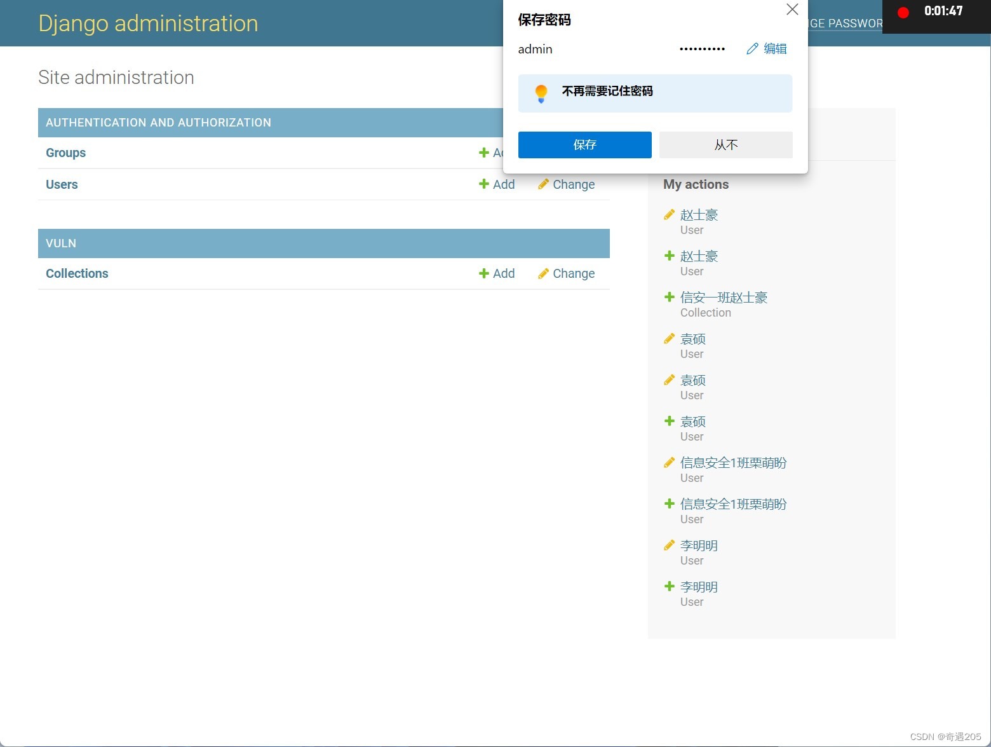Click the admin username in password dialog
Image resolution: width=991 pixels, height=747 pixels.
535,49
